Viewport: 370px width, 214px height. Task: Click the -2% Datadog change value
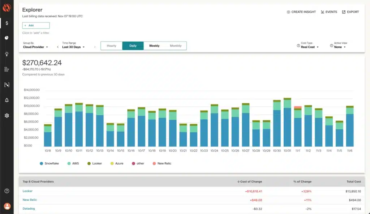click(x=309, y=209)
